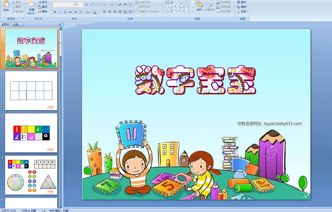Open the Font dialog launcher
The height and width of the screenshot is (212, 332).
[x=99, y=19]
